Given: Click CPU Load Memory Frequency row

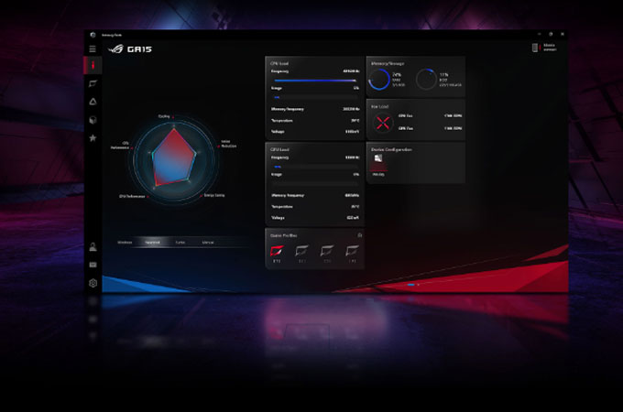Looking at the screenshot, I should (315, 109).
